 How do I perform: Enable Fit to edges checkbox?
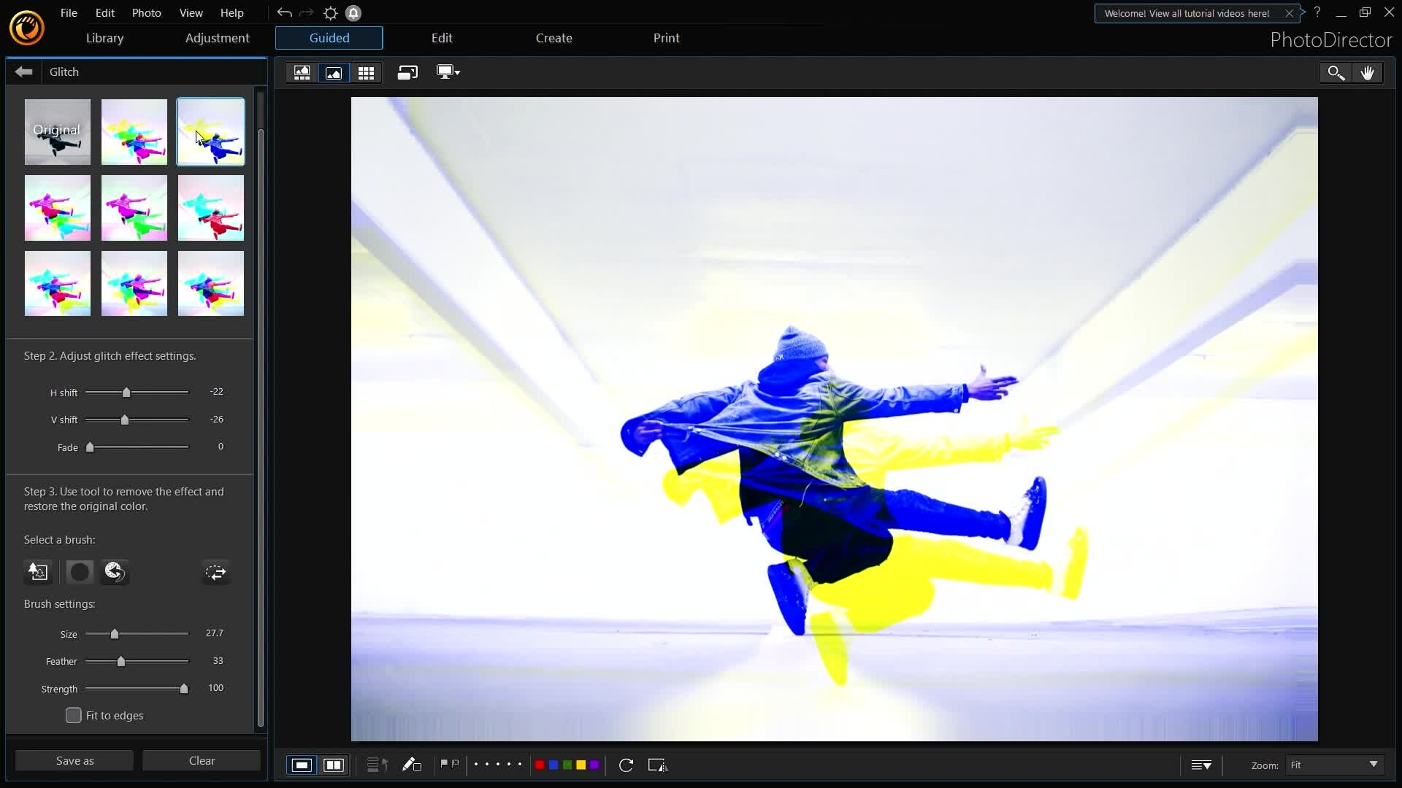(73, 715)
